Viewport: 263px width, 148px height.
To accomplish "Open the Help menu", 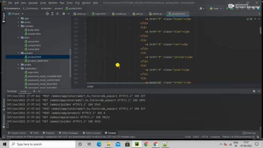I will [95, 3].
